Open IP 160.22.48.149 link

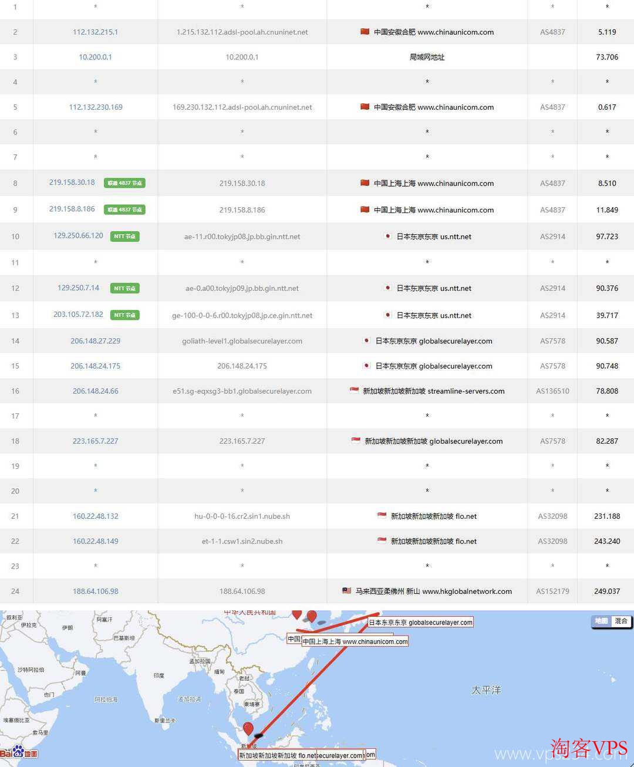tap(95, 541)
